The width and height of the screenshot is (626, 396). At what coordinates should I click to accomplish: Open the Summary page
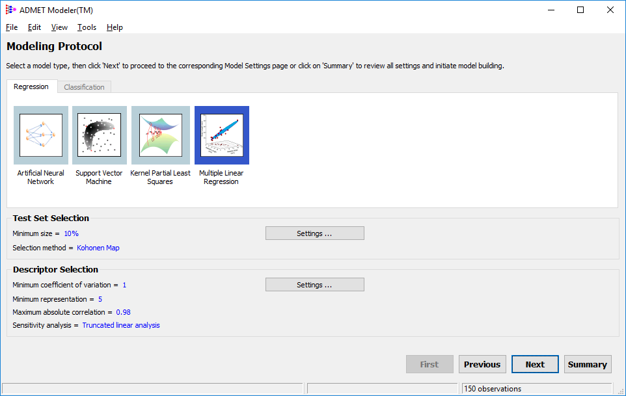click(x=587, y=364)
